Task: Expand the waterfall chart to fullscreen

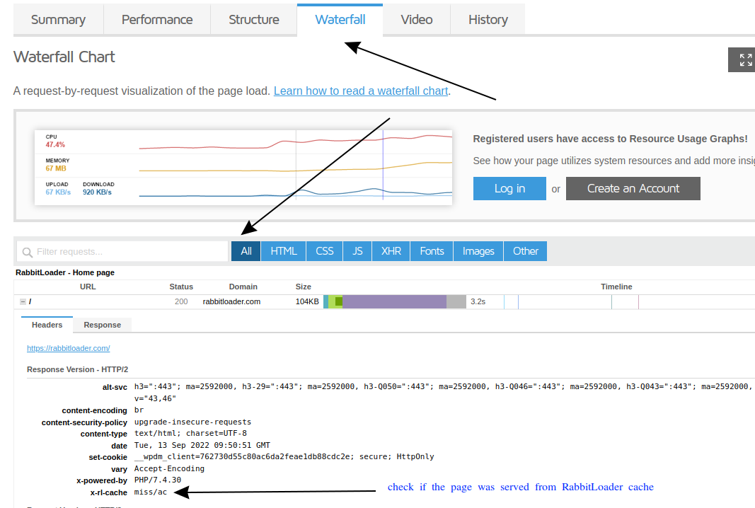Action: pos(742,59)
